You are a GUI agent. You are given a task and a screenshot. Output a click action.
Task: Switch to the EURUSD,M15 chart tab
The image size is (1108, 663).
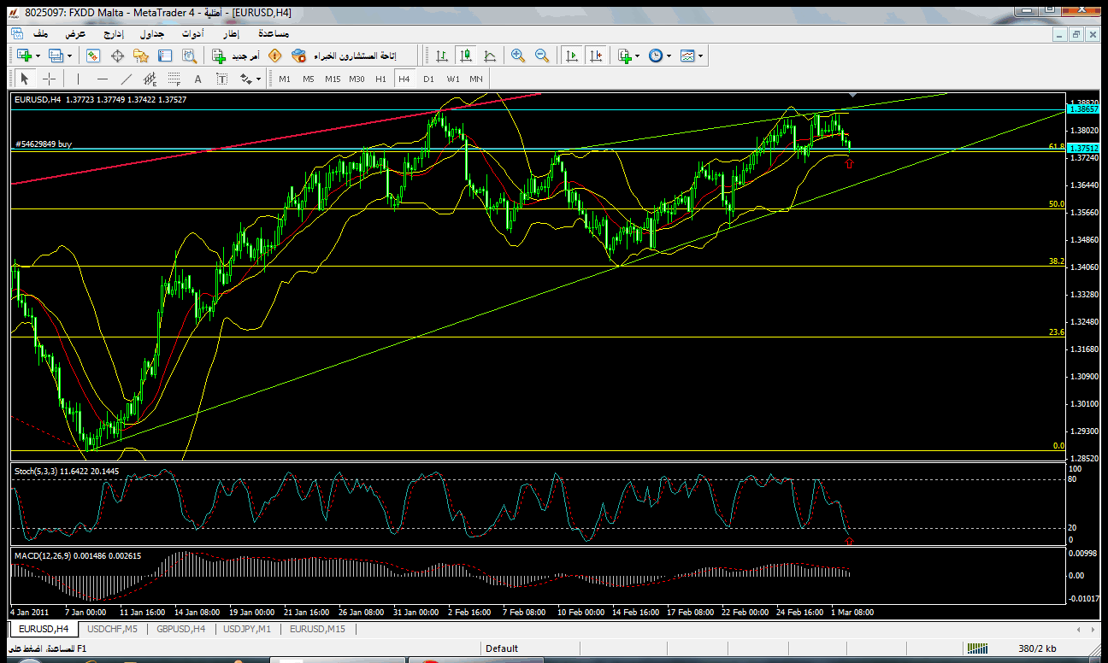click(317, 629)
